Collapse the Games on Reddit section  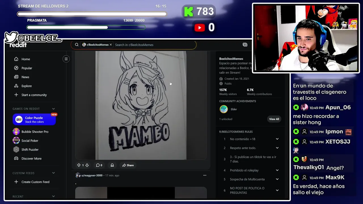53,109
